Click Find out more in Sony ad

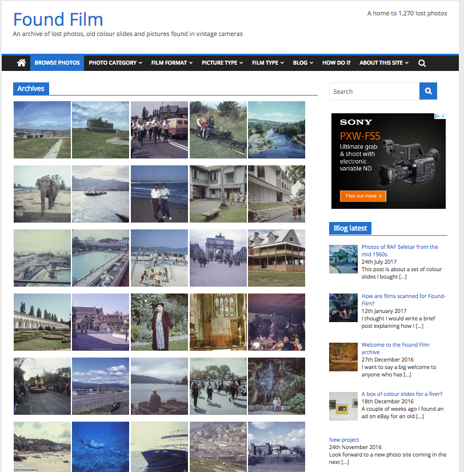[x=363, y=196]
